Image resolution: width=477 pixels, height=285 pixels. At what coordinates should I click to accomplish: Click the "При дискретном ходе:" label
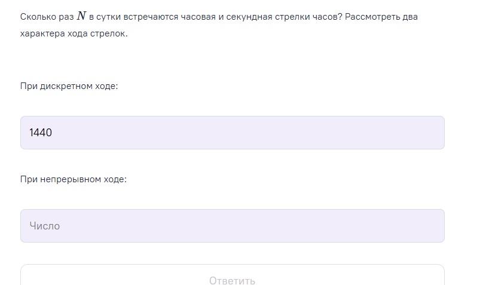click(x=69, y=86)
